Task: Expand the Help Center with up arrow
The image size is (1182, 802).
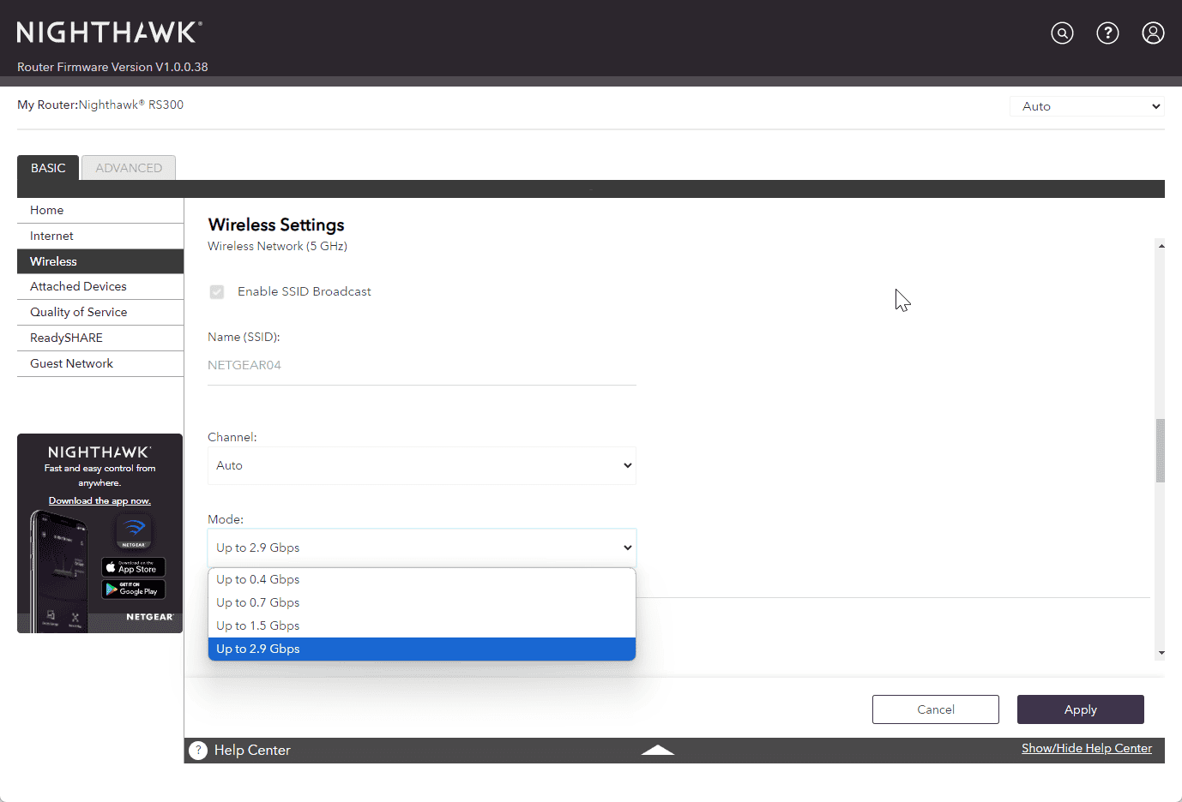Action: (657, 750)
